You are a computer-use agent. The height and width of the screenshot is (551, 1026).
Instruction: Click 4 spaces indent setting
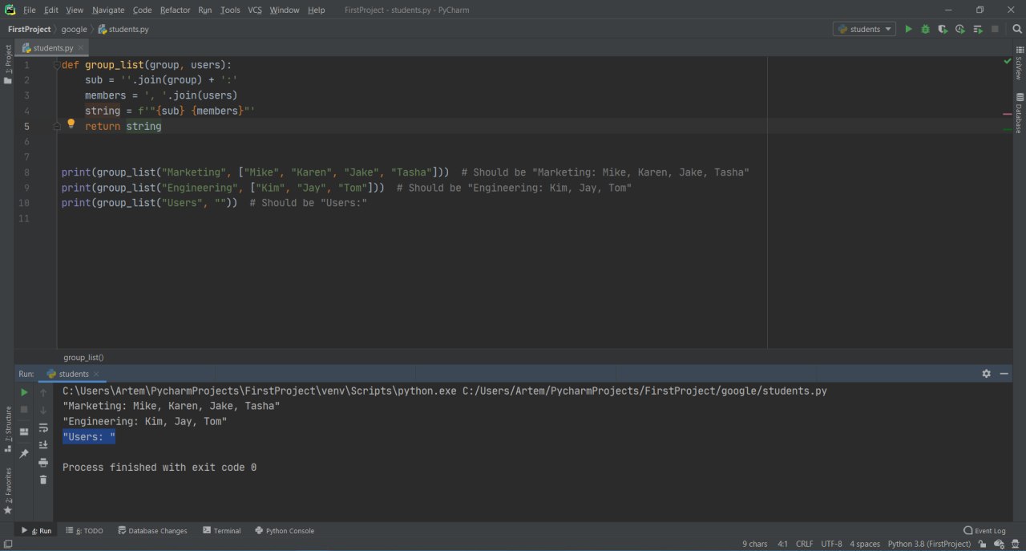coord(865,544)
